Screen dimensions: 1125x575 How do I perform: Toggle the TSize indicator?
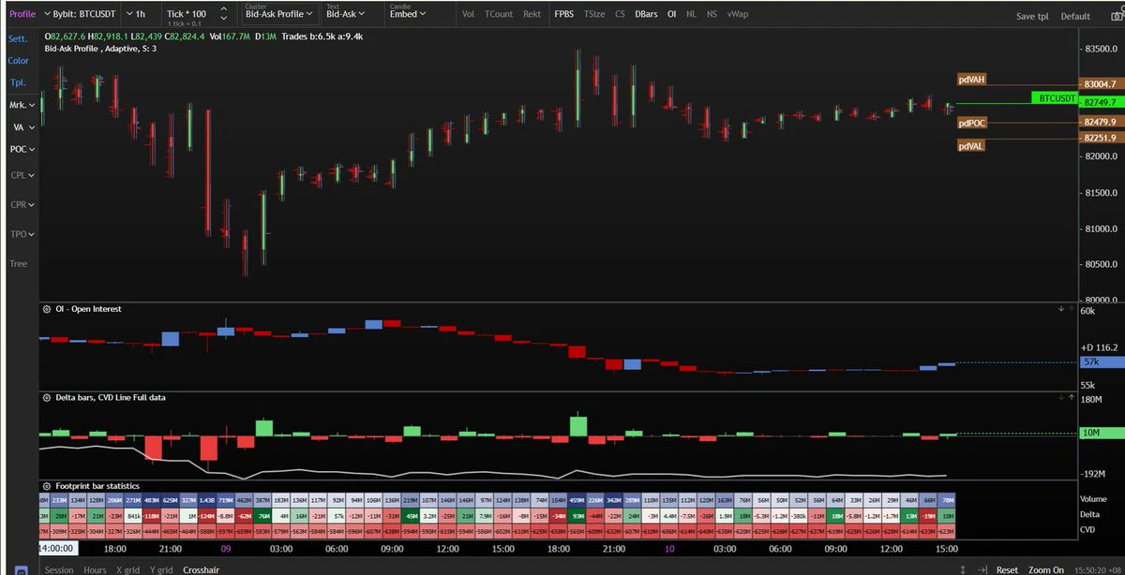(x=593, y=14)
